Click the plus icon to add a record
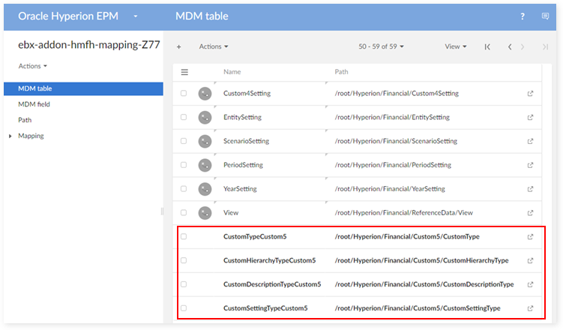This screenshot has height=330, width=563. [x=179, y=46]
